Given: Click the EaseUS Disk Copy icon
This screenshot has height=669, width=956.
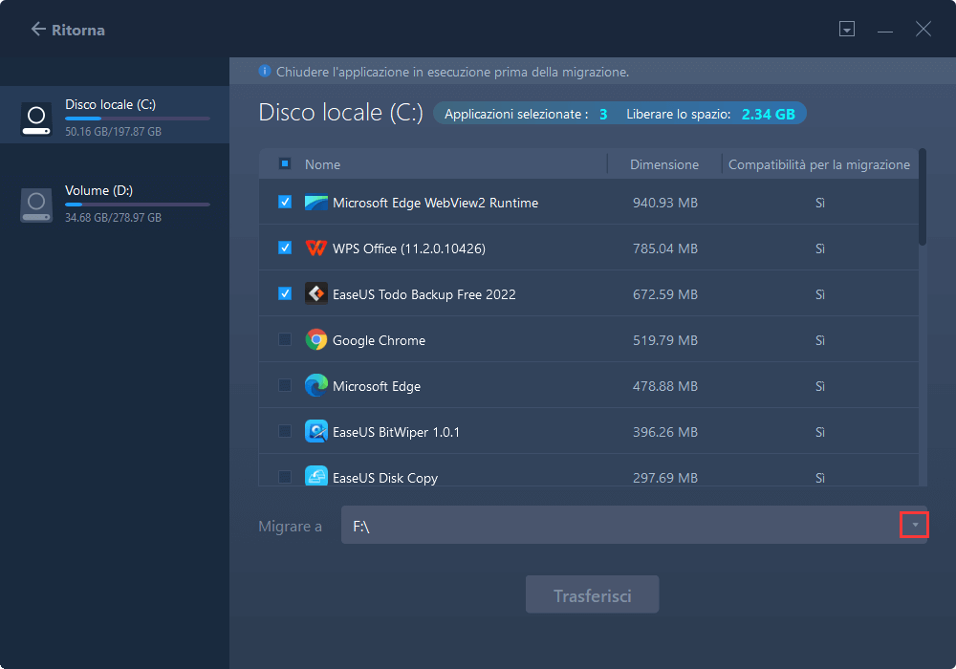Looking at the screenshot, I should pos(315,476).
